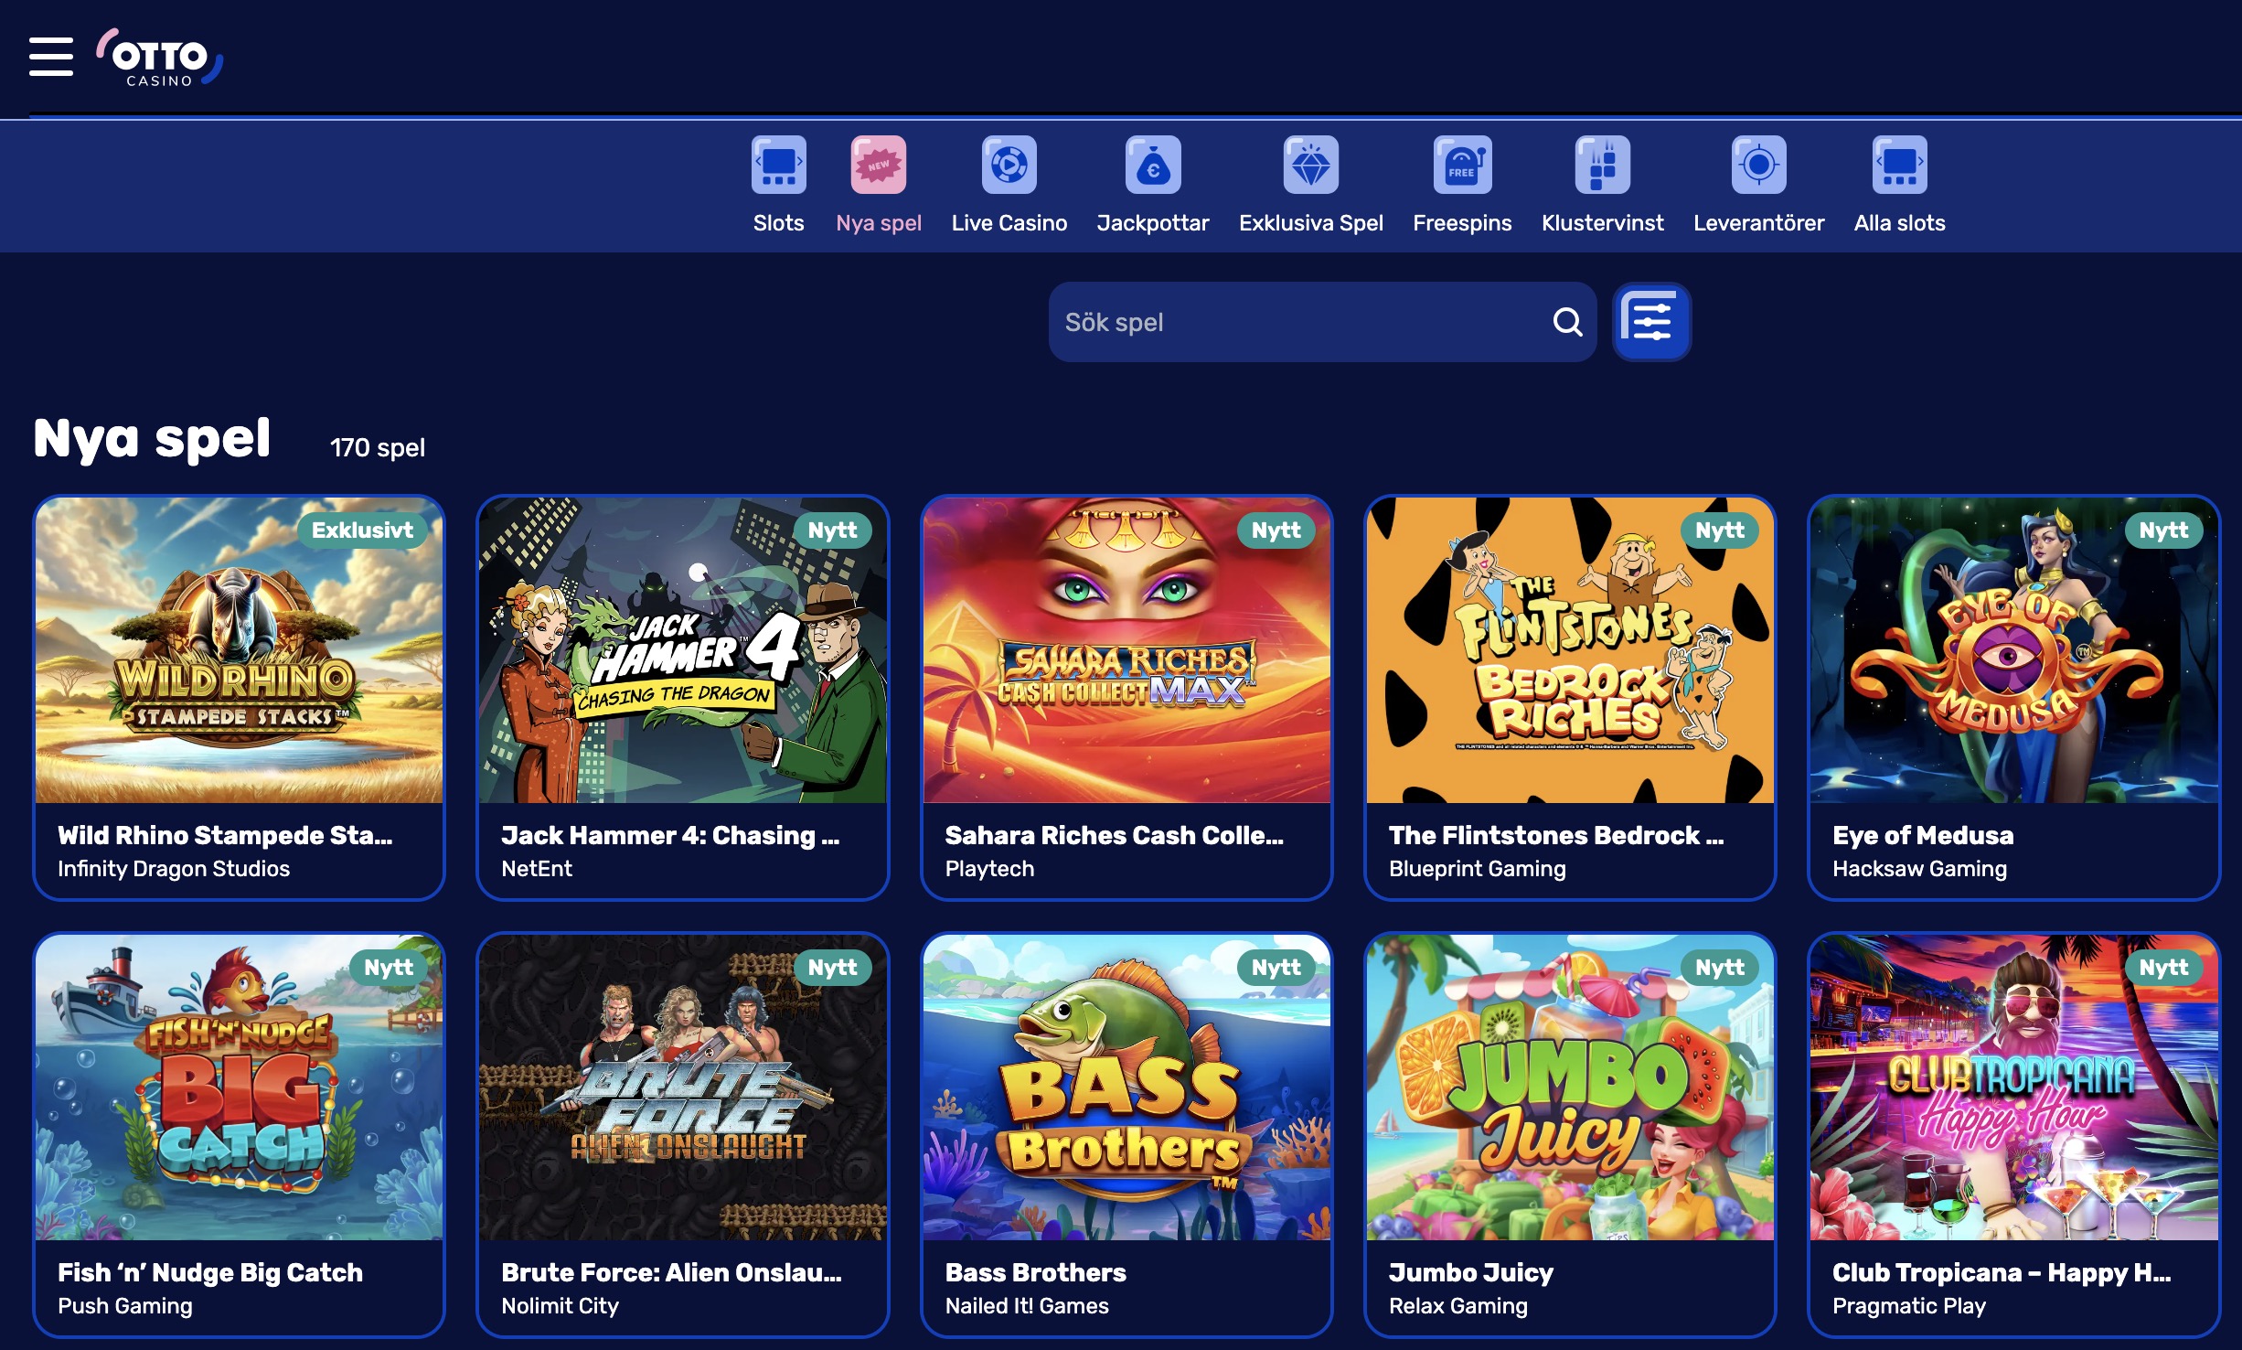The image size is (2242, 1350).
Task: Open the Freespins category icon
Action: point(1461,166)
